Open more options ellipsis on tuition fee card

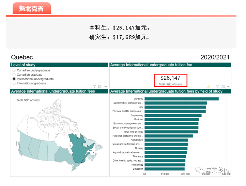[x=228, y=87]
